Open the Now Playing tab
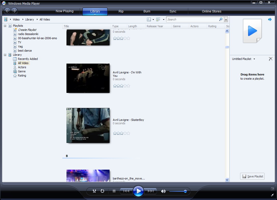 tap(64, 11)
